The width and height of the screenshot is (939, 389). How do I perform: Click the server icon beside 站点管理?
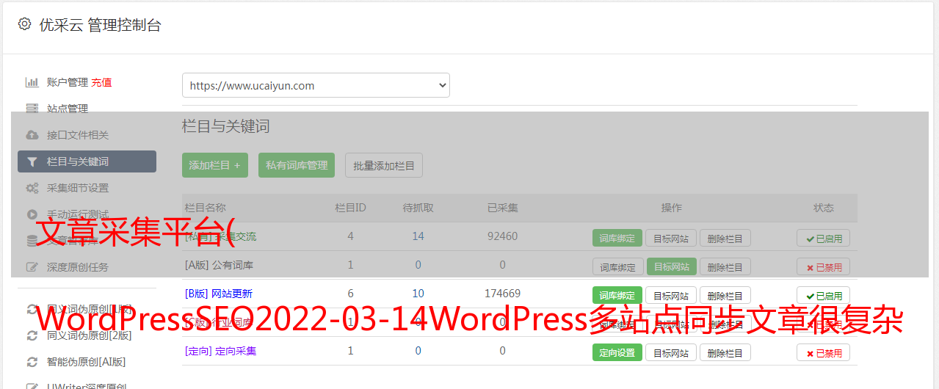click(32, 109)
